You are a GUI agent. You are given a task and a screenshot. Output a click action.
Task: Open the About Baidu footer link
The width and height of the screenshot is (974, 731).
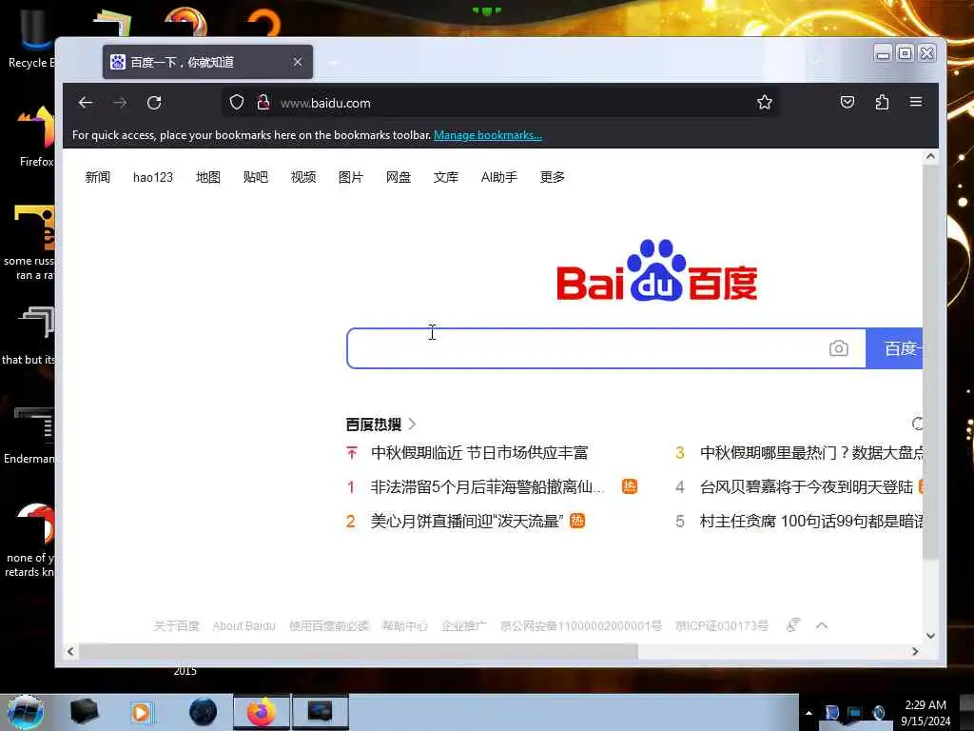[243, 626]
